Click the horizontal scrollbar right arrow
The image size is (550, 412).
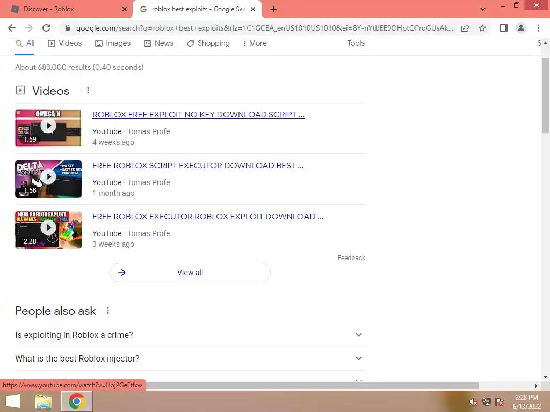point(537,386)
